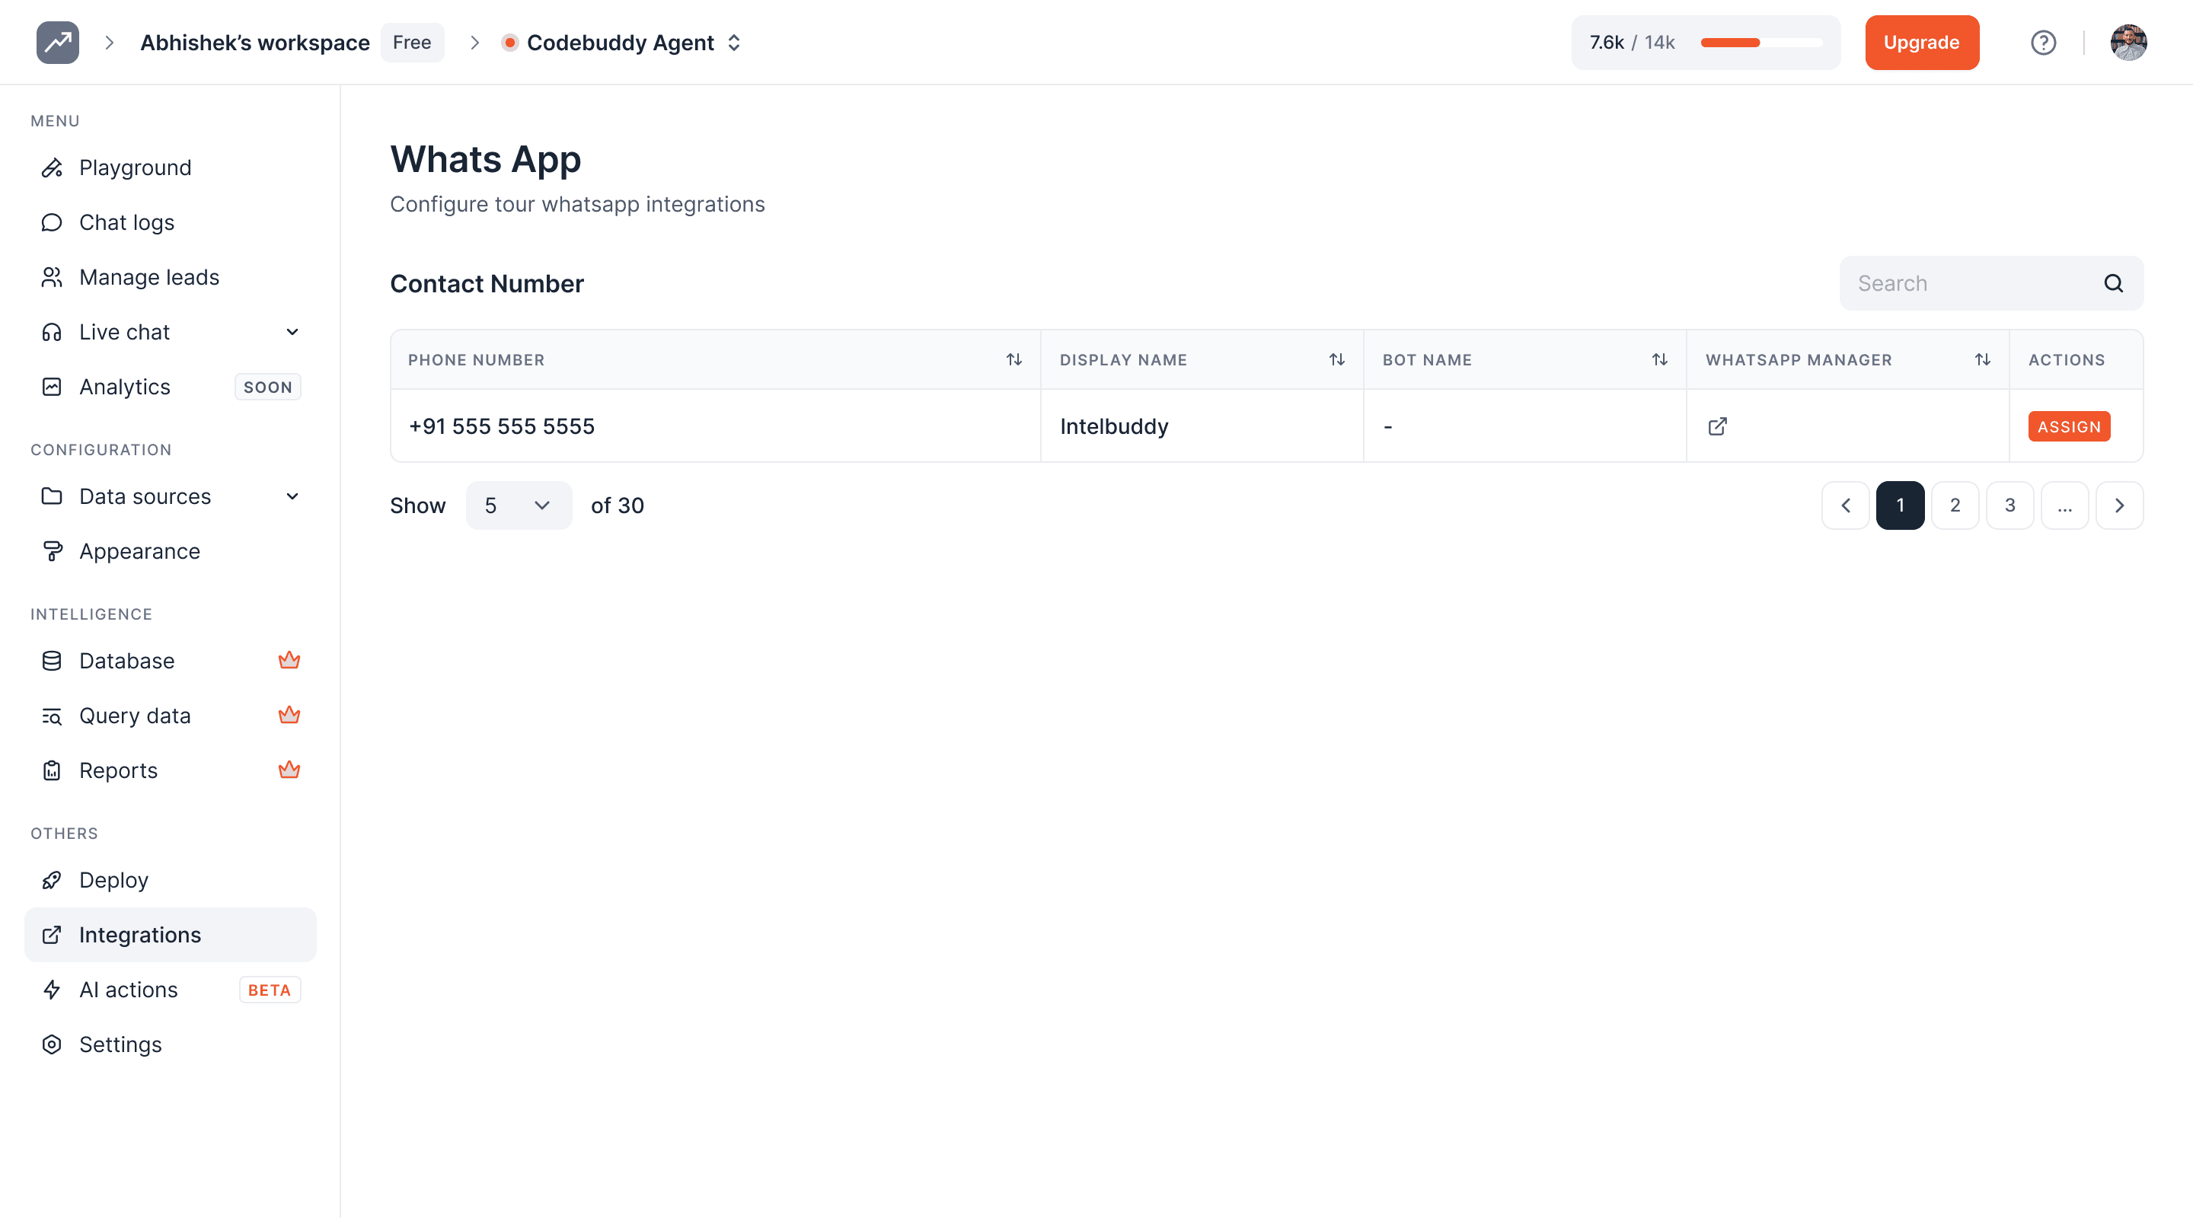Open the rows per page dropdown
Screen dimensions: 2193x1218
pyautogui.click(x=518, y=505)
